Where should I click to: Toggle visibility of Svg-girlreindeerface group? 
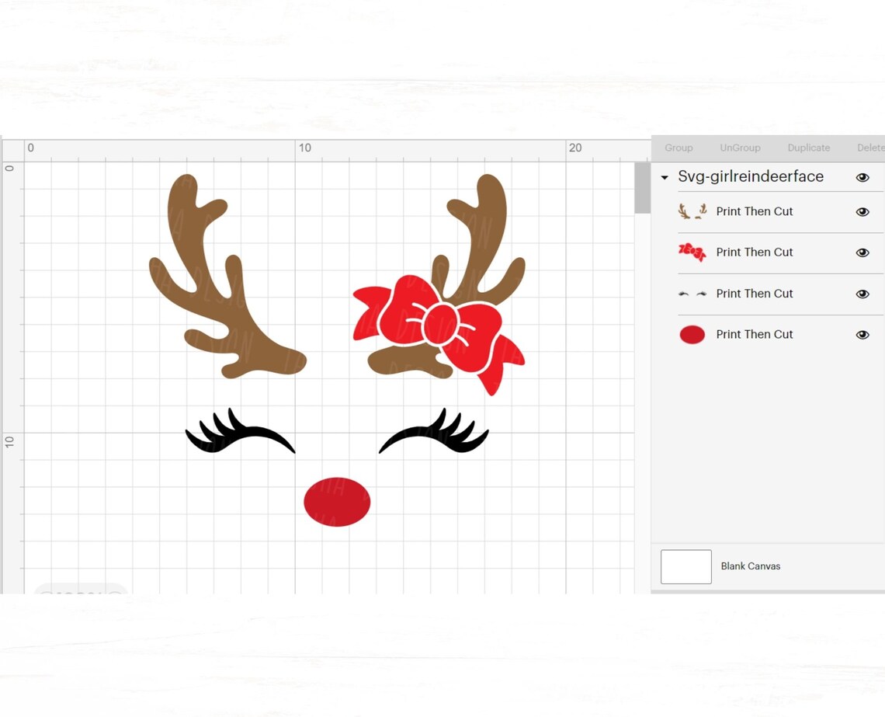coord(862,177)
